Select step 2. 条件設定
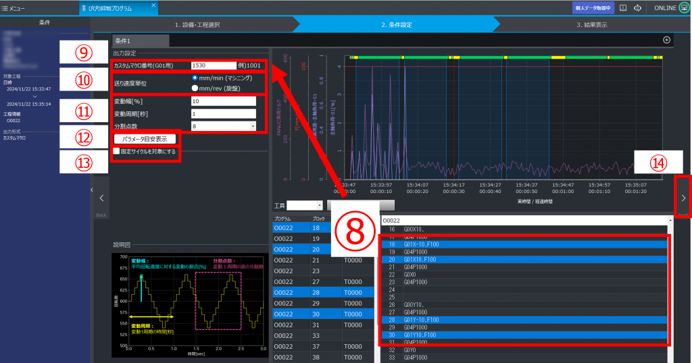This screenshot has height=363, width=692. tap(396, 25)
